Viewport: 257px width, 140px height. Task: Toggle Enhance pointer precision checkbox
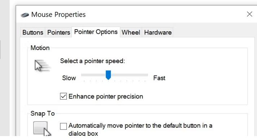pyautogui.click(x=63, y=96)
